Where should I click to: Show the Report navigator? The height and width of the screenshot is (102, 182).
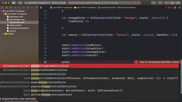click(36, 8)
